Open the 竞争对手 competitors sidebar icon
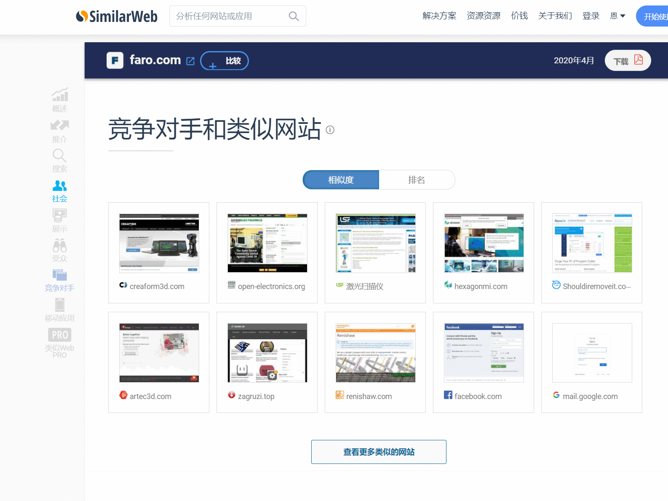Image resolution: width=668 pixels, height=501 pixels. pos(60,275)
